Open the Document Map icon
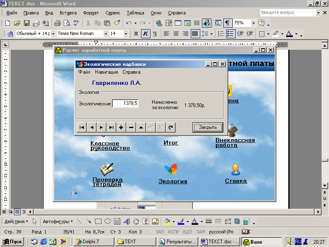This screenshot has width=329, height=247. [x=218, y=23]
